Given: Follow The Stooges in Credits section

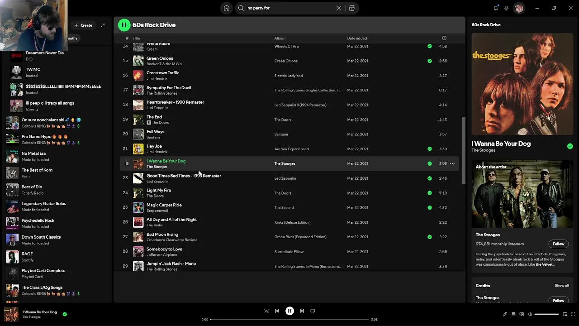Looking at the screenshot, I should (x=558, y=300).
